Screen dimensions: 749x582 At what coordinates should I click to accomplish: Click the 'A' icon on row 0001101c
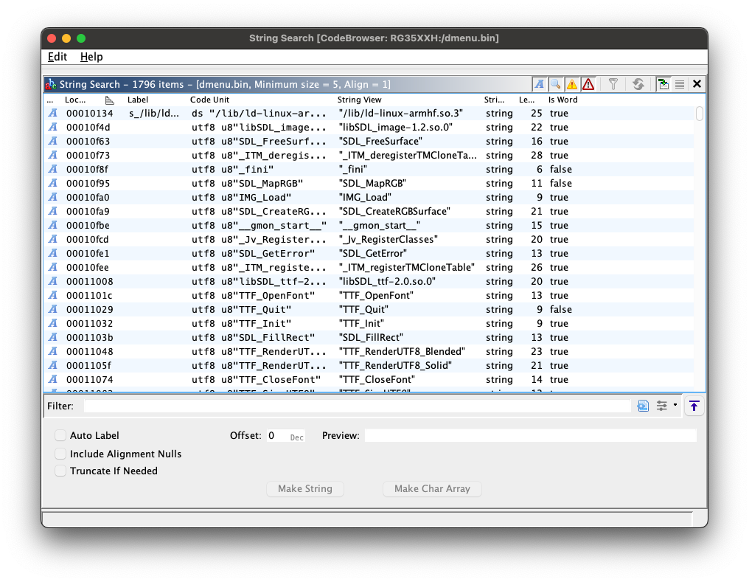pos(53,295)
